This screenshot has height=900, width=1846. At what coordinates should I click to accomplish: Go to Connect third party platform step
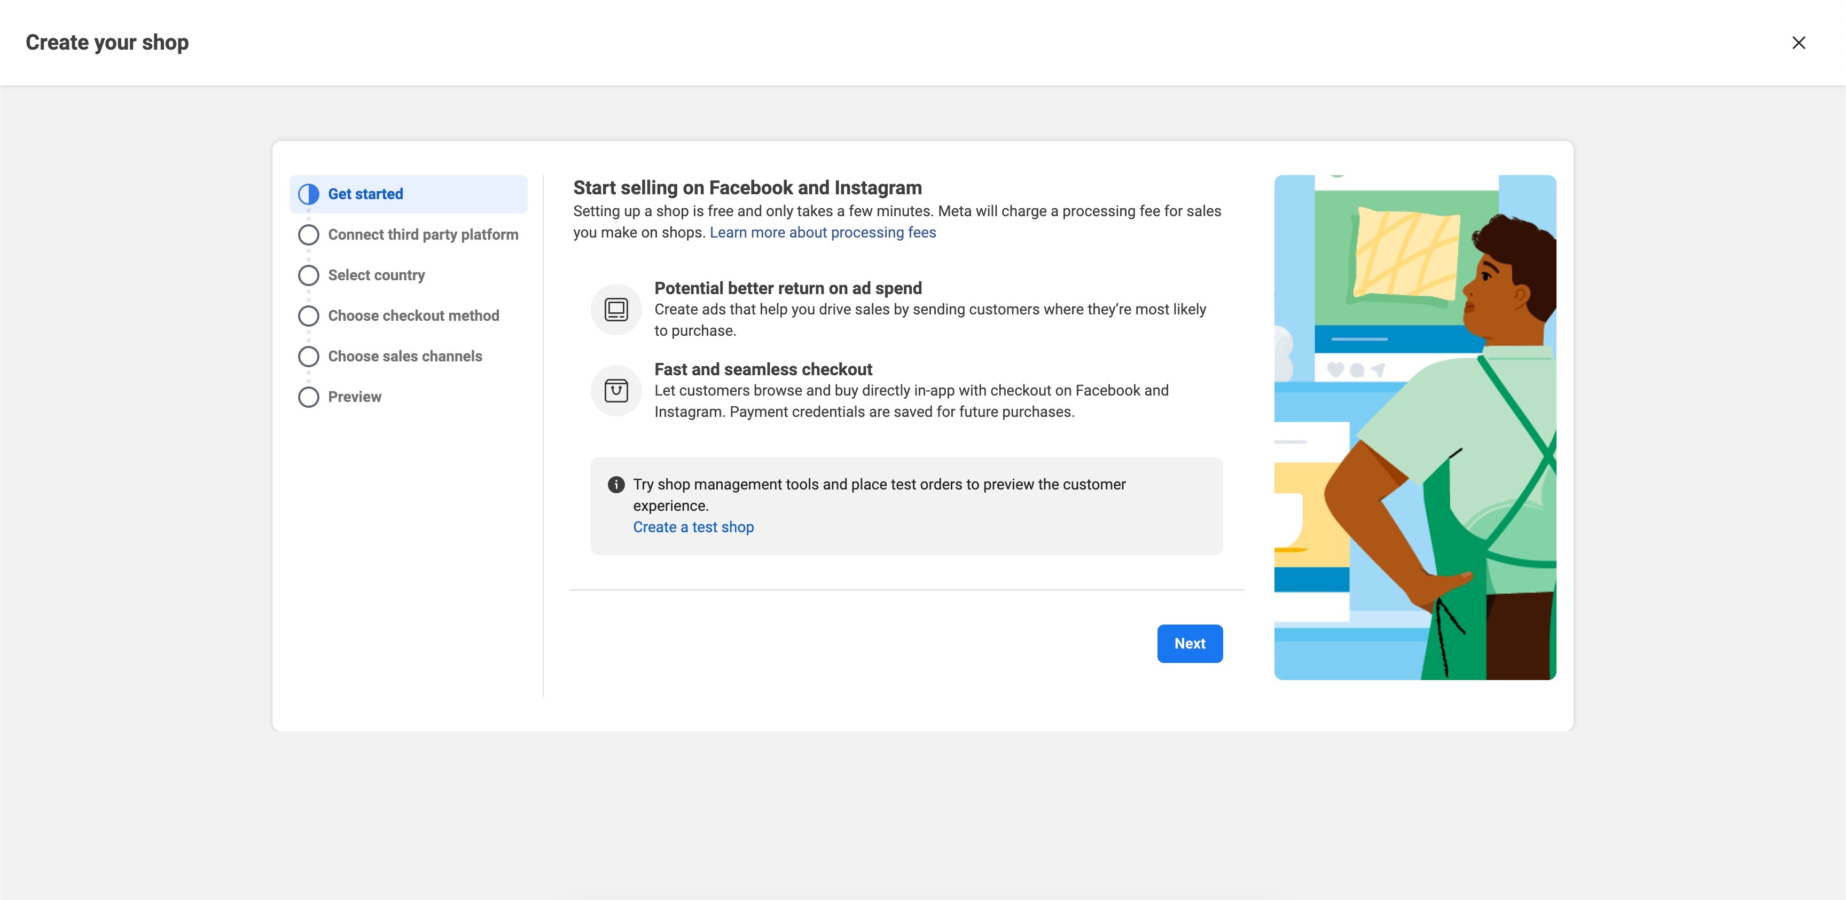(423, 235)
